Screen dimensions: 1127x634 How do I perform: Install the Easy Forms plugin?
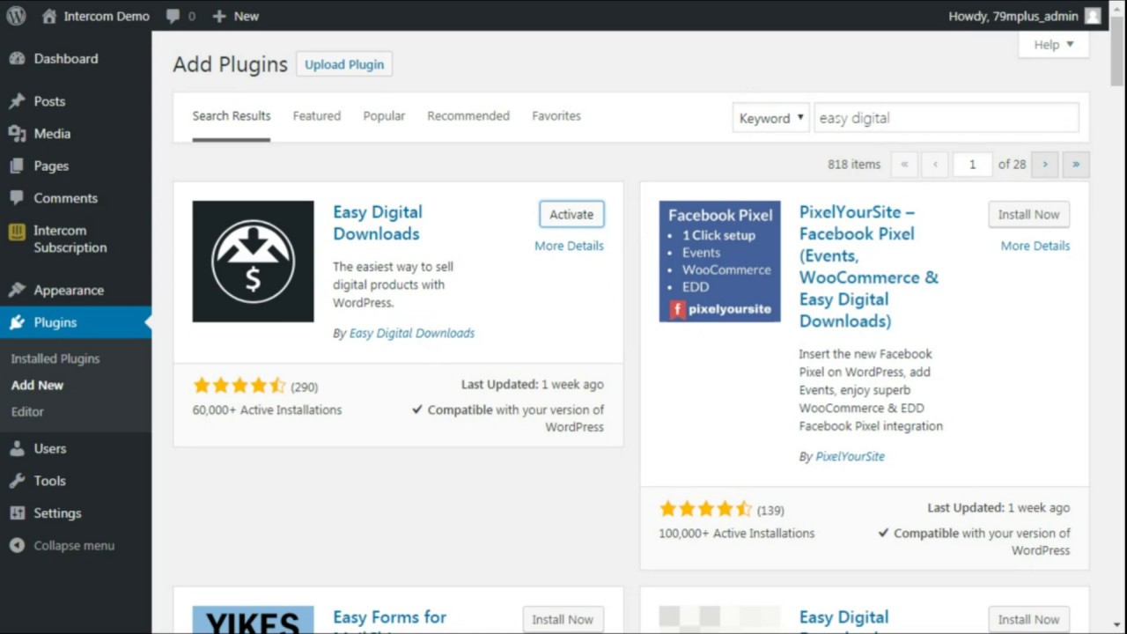click(x=563, y=620)
